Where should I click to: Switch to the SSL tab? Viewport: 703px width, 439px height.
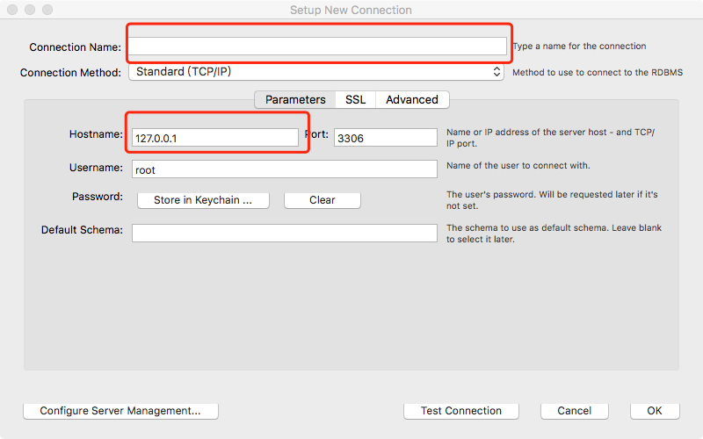click(356, 99)
